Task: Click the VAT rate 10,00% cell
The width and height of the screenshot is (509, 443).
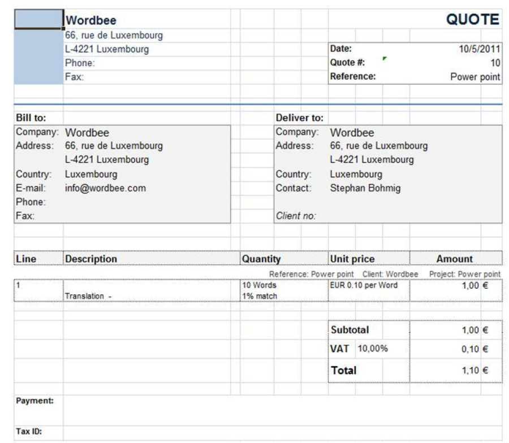Action: (372, 349)
